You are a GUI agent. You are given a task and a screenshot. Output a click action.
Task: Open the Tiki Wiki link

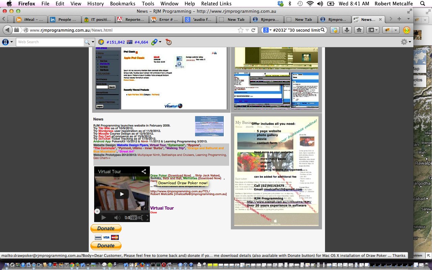pyautogui.click(x=104, y=129)
